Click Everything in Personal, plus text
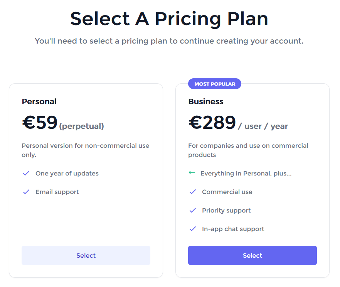This screenshot has height=287, width=340. coord(246,173)
